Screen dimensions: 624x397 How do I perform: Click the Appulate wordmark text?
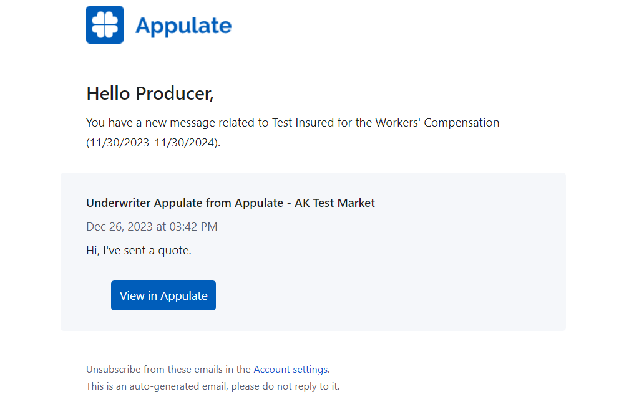click(183, 26)
